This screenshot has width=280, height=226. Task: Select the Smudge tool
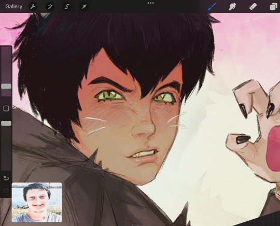pyautogui.click(x=232, y=7)
